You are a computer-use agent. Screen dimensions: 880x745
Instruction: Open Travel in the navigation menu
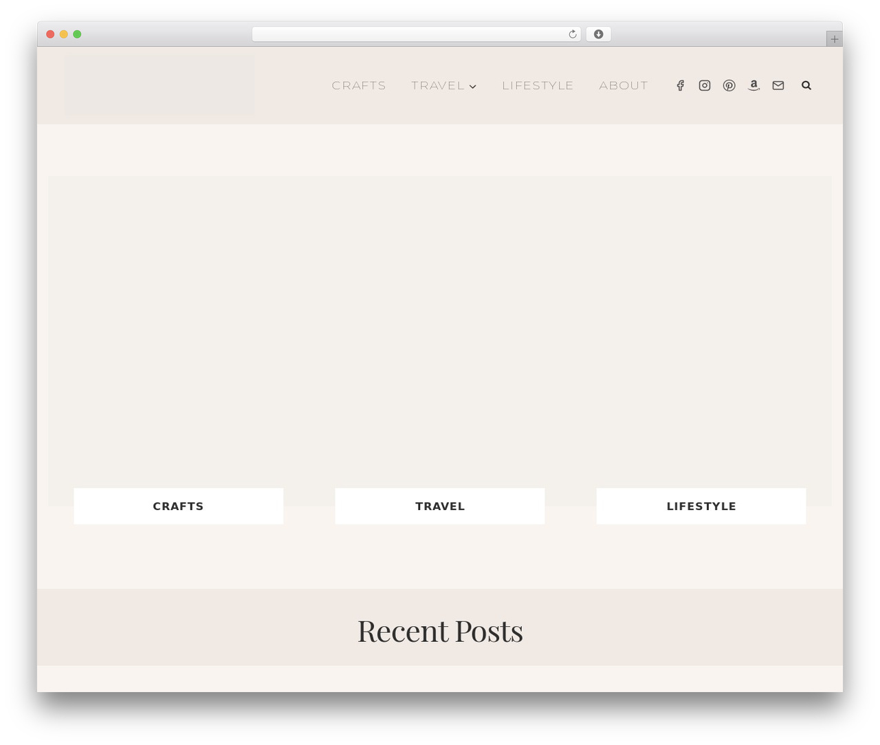coord(438,85)
